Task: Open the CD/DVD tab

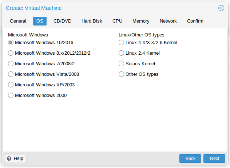Action: [x=62, y=21]
